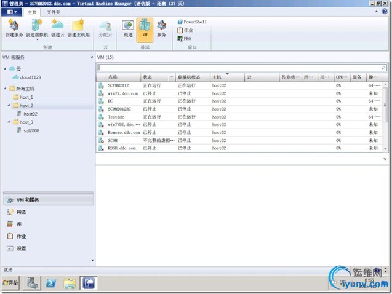Open the VM and Services (VM 和服务) workspace
392x294 pixels.
click(48, 200)
